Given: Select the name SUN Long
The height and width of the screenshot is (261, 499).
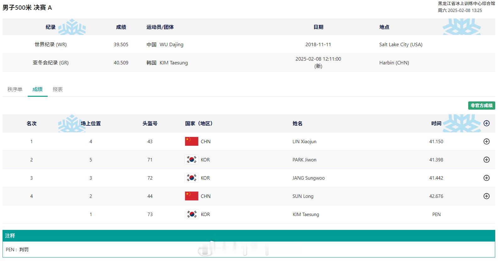Looking at the screenshot, I should point(303,196).
